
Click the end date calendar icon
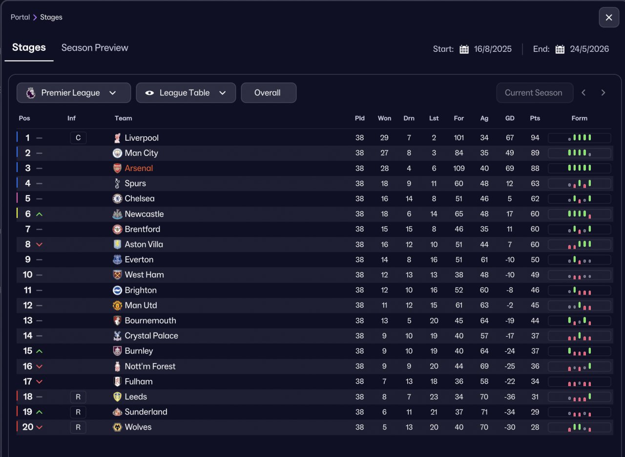click(560, 49)
